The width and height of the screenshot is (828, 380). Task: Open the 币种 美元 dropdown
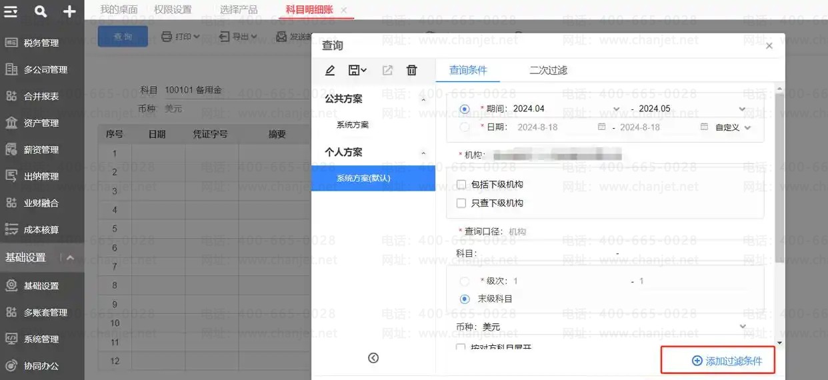tap(743, 327)
